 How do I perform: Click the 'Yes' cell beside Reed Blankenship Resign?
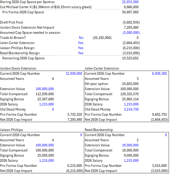81,53
